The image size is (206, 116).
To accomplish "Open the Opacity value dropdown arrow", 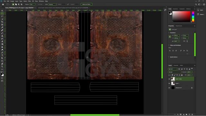I will point(192,72).
